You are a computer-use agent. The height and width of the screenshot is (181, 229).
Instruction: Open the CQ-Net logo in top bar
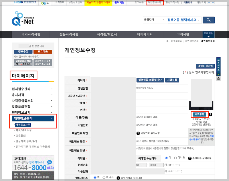click(x=45, y=3)
